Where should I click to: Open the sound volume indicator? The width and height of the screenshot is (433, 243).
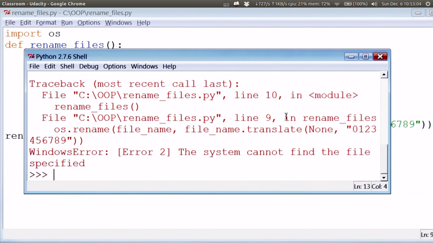click(x=374, y=4)
